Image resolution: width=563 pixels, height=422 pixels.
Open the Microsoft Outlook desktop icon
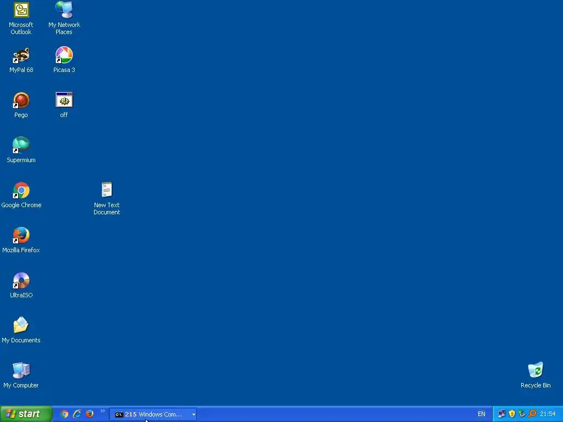21,18
